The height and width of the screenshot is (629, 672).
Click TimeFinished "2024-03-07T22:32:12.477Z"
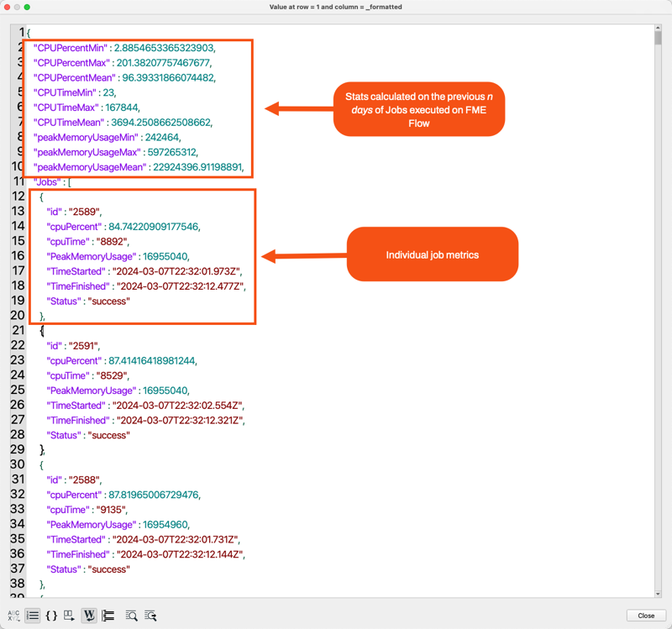pyautogui.click(x=181, y=286)
